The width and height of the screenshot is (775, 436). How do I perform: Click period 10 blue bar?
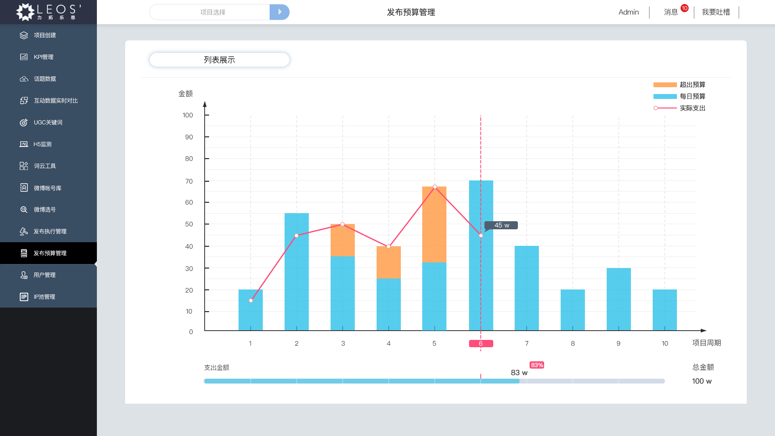coord(665,310)
